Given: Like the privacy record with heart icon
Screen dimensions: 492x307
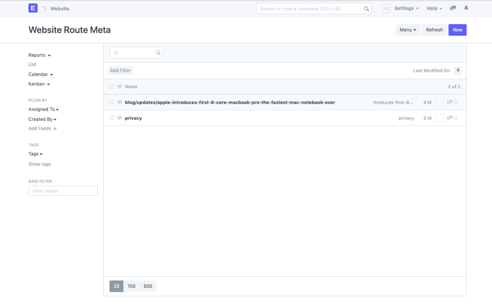Looking at the screenshot, I should click(120, 118).
